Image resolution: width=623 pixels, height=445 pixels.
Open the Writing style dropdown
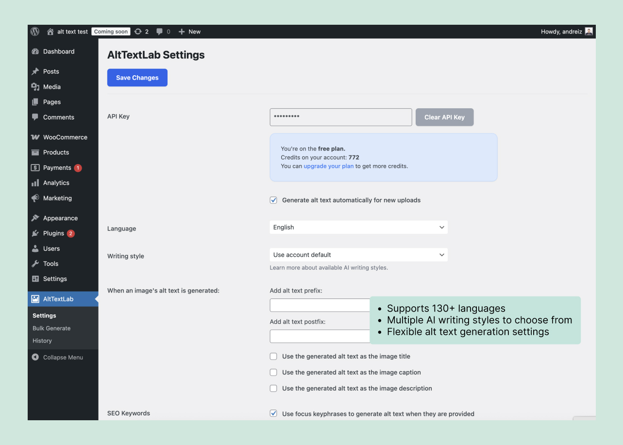click(358, 255)
